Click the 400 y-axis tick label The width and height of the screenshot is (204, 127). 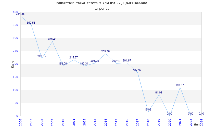[15, 12]
